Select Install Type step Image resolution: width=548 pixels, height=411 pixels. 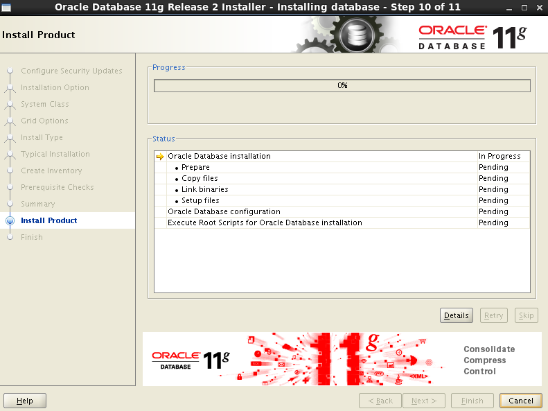coord(42,137)
